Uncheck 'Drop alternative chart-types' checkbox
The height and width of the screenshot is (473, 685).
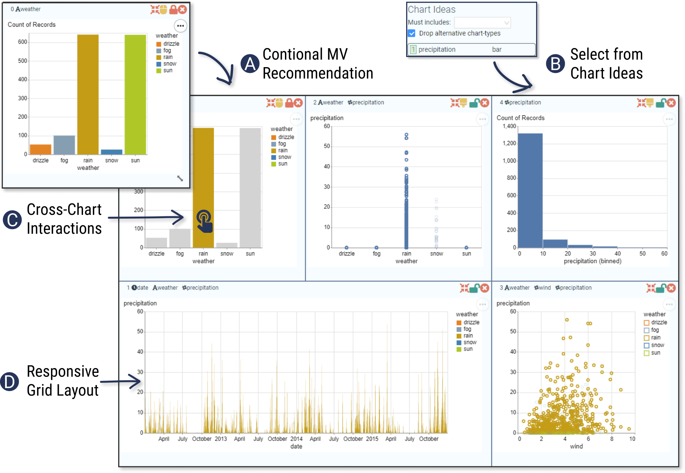412,33
